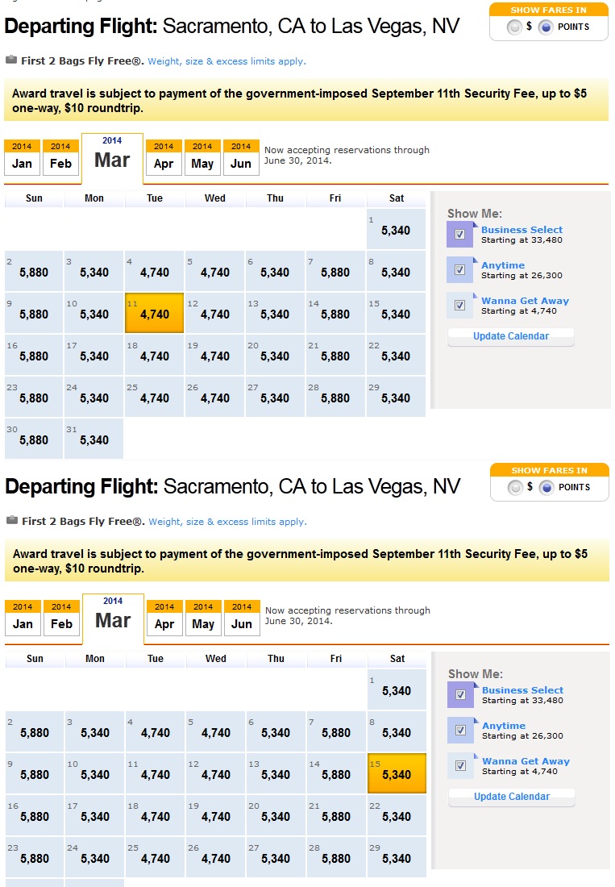The width and height of the screenshot is (615, 887).
Task: Select the highlighted March 11 fare of 4,740
Action: tap(154, 313)
